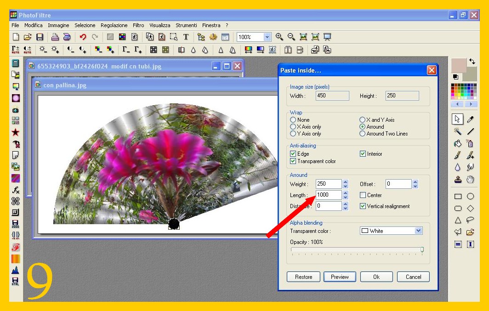Click the Preview button
This screenshot has width=489, height=311.
[x=340, y=277]
